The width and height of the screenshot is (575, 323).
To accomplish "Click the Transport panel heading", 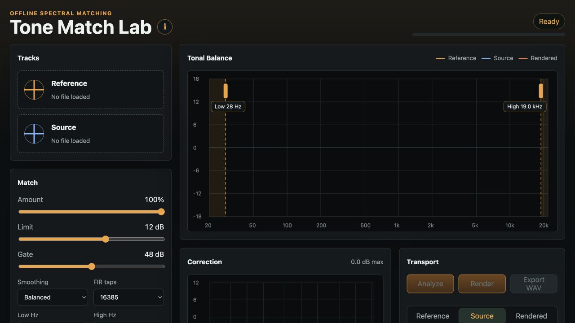I will coord(423,262).
